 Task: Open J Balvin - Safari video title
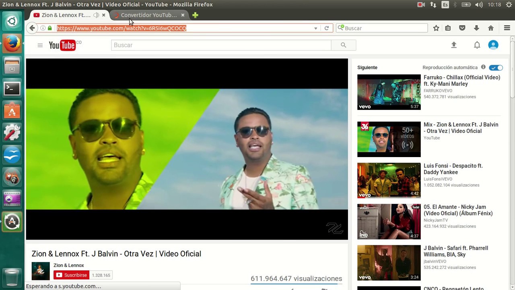click(456, 251)
